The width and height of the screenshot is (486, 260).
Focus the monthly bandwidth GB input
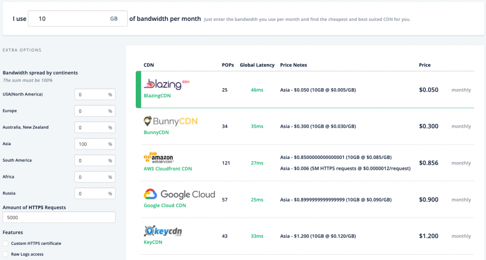coord(77,19)
